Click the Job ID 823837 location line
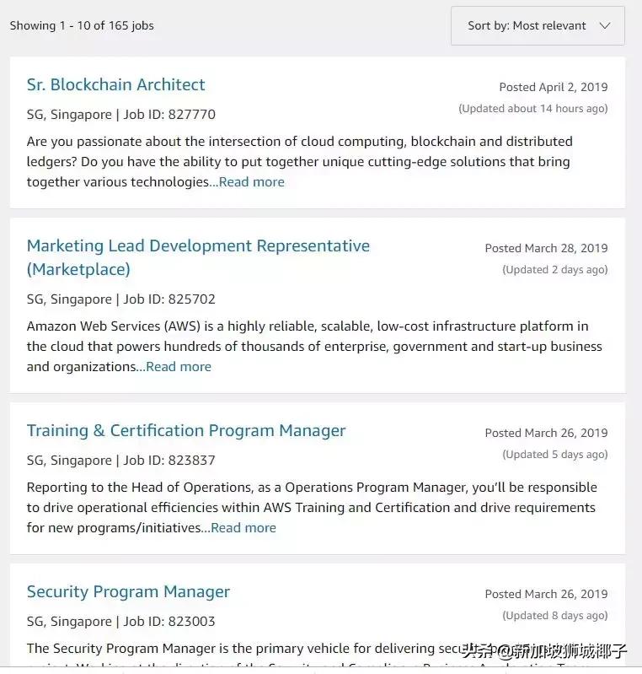Image resolution: width=642 pixels, height=674 pixels. [121, 461]
